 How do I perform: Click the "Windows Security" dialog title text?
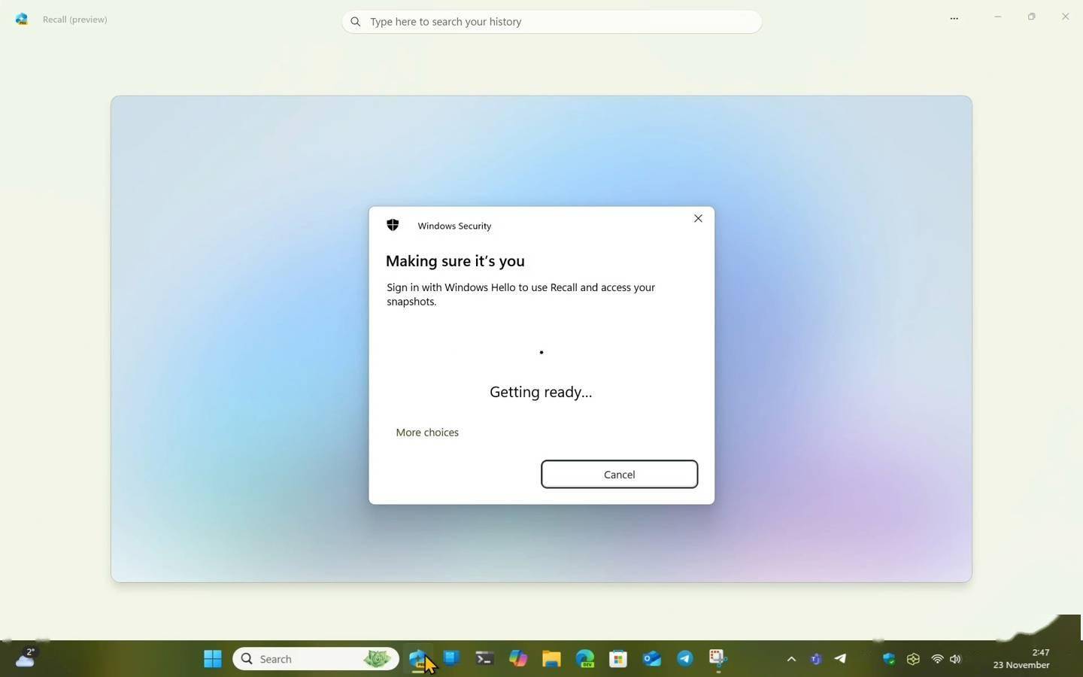pyautogui.click(x=454, y=226)
